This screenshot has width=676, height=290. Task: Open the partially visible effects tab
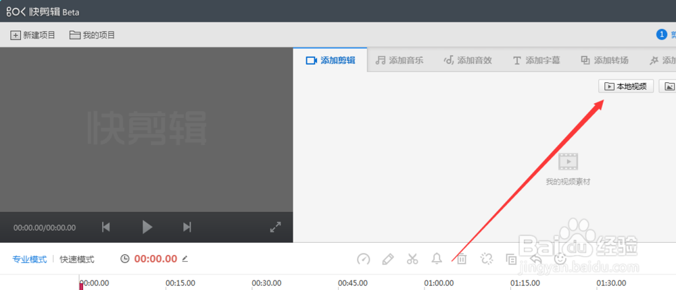click(662, 60)
